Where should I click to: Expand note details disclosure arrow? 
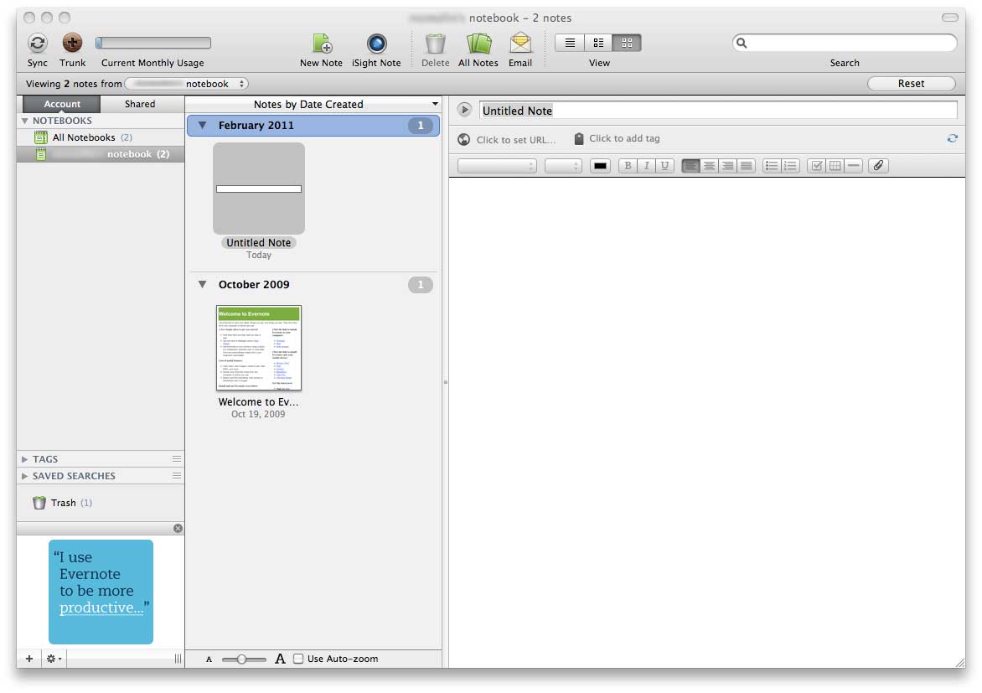(464, 111)
